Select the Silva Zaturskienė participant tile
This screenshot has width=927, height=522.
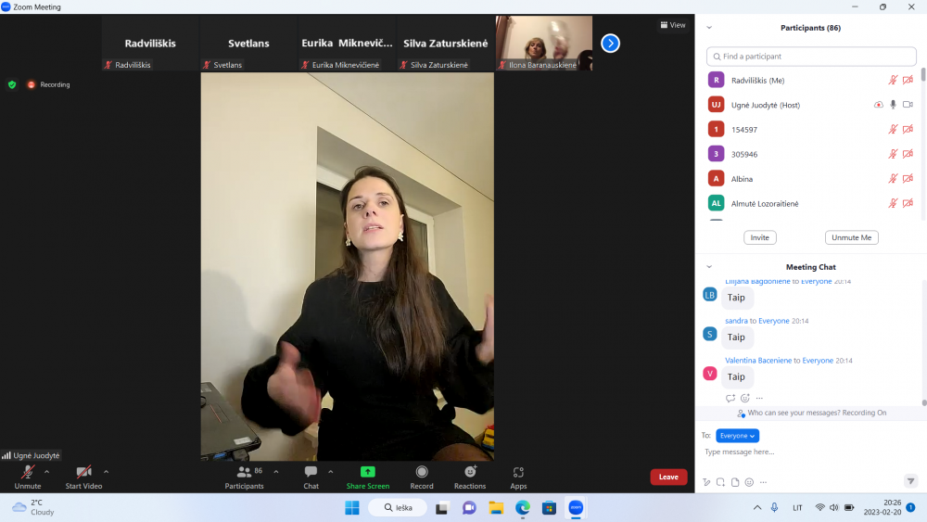[x=446, y=44]
